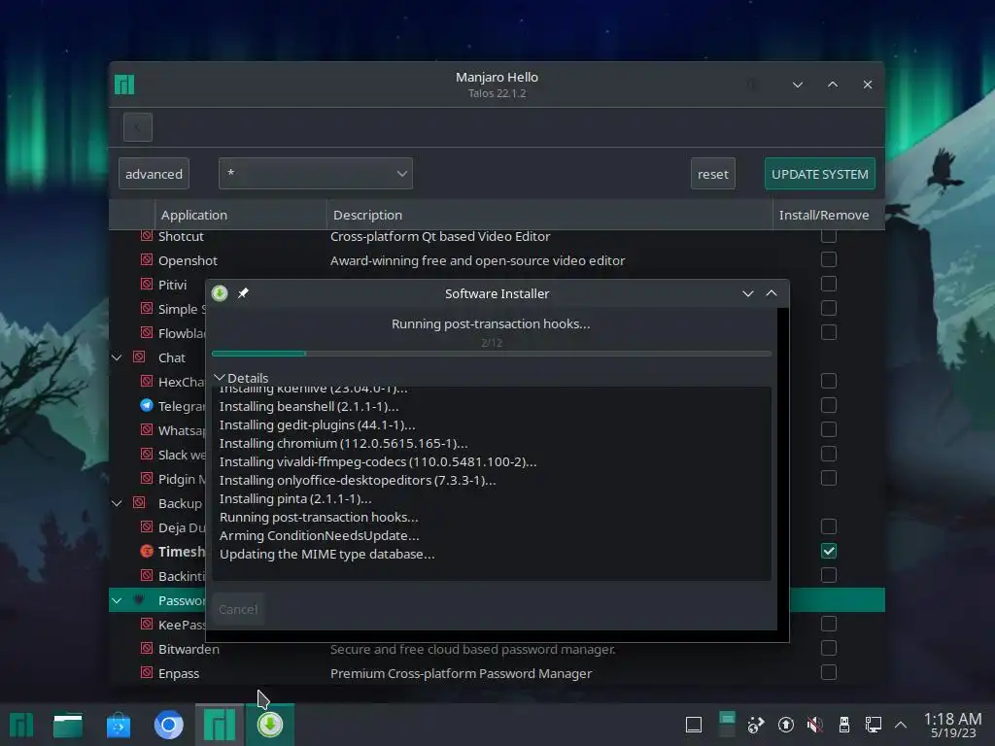This screenshot has height=746, width=995.
Task: Click the muted volume tray icon
Action: 815,725
